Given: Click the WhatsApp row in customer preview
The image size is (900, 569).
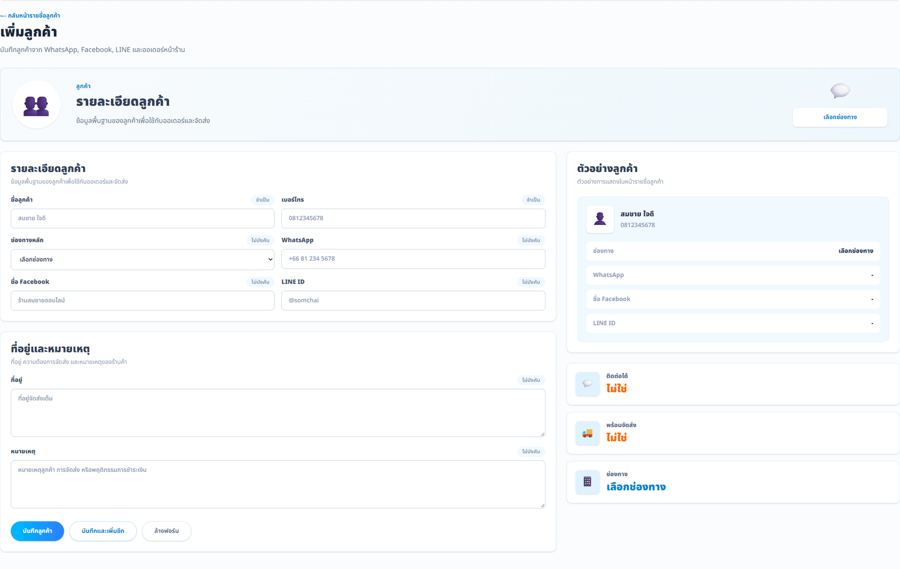Looking at the screenshot, I should click(733, 275).
